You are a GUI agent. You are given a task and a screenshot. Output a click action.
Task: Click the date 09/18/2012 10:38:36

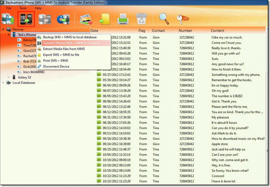[117, 139]
